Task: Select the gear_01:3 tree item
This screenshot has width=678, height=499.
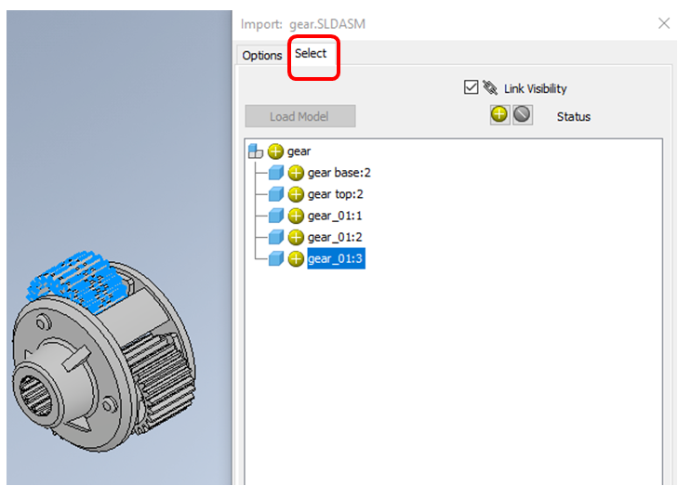Action: (x=336, y=258)
